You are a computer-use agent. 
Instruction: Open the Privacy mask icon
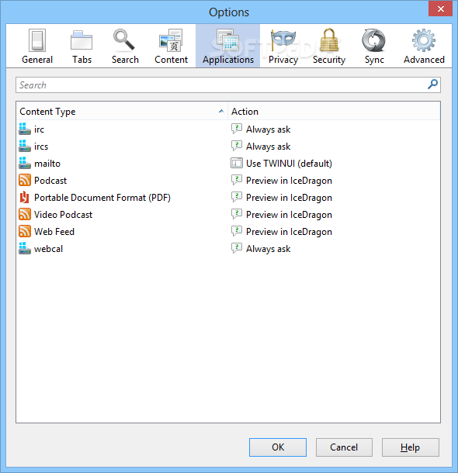(x=283, y=40)
